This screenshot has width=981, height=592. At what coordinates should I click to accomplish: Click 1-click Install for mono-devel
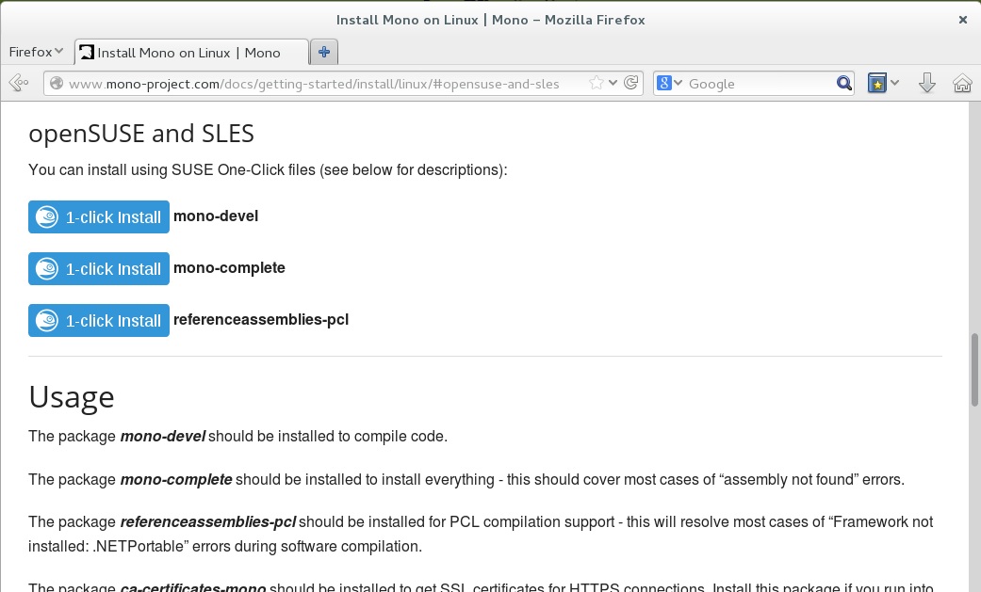99,217
